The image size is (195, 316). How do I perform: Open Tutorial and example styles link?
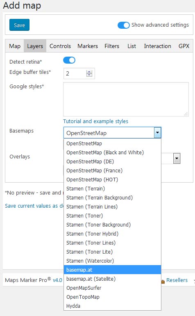(95, 121)
